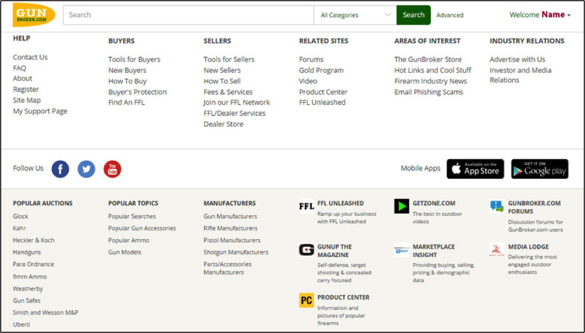Expand the Welcome Name account menu
This screenshot has height=333, width=585.
540,15
